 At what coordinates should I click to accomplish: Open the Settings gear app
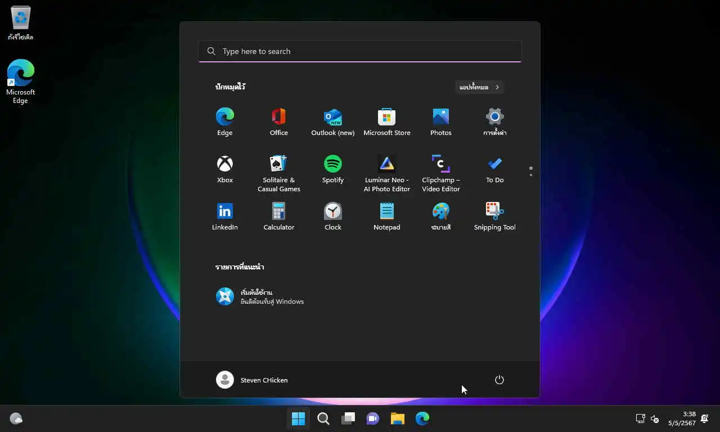494,122
